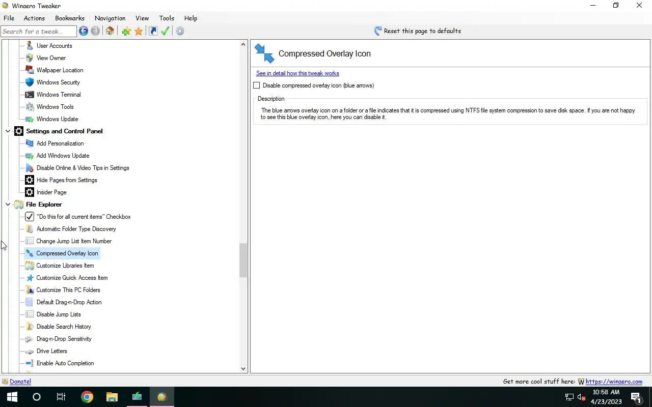Click the View Owner shield icon

coord(30,58)
